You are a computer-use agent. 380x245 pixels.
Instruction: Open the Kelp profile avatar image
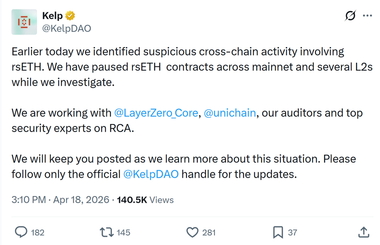[24, 22]
